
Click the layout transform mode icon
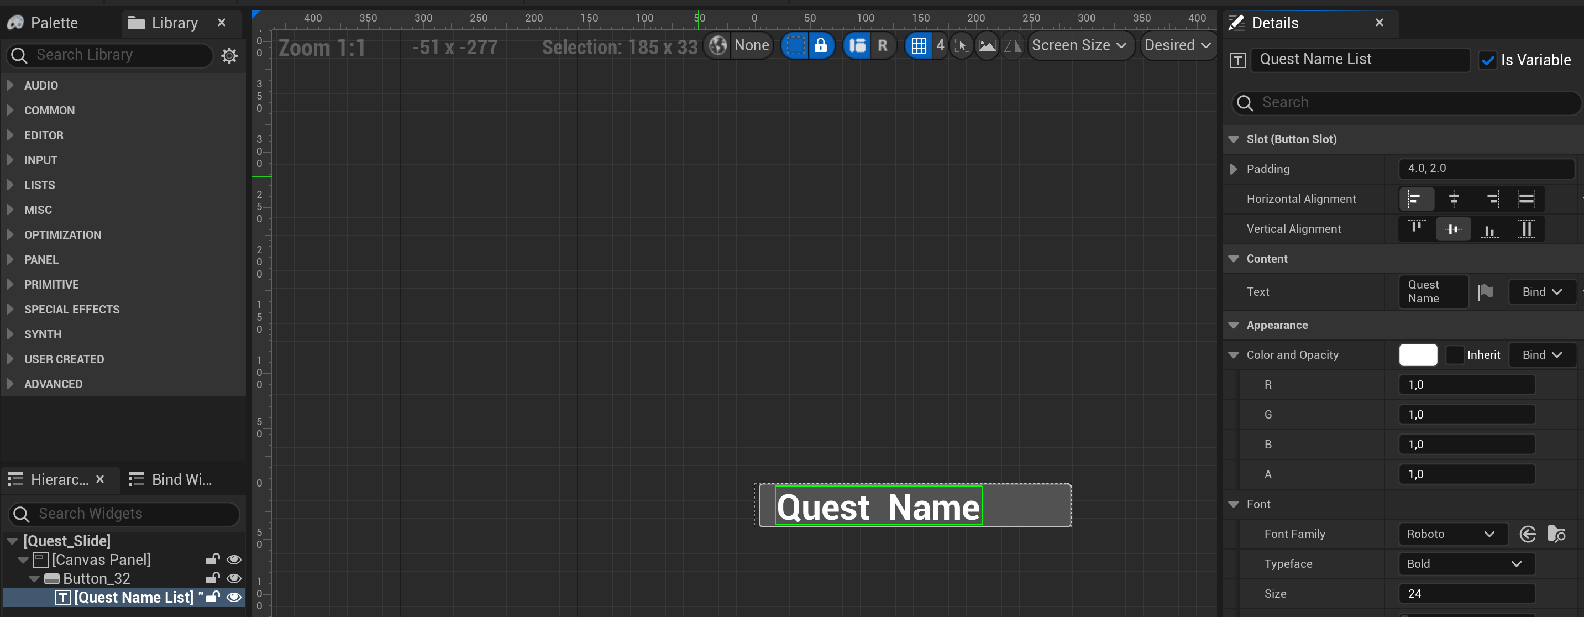click(857, 45)
